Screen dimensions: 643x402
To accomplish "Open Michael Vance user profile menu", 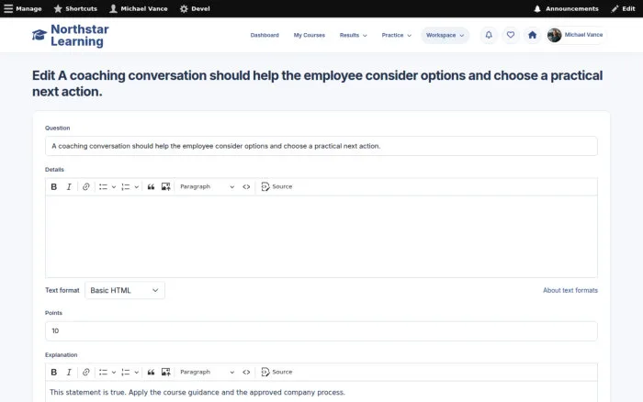I will coord(576,35).
